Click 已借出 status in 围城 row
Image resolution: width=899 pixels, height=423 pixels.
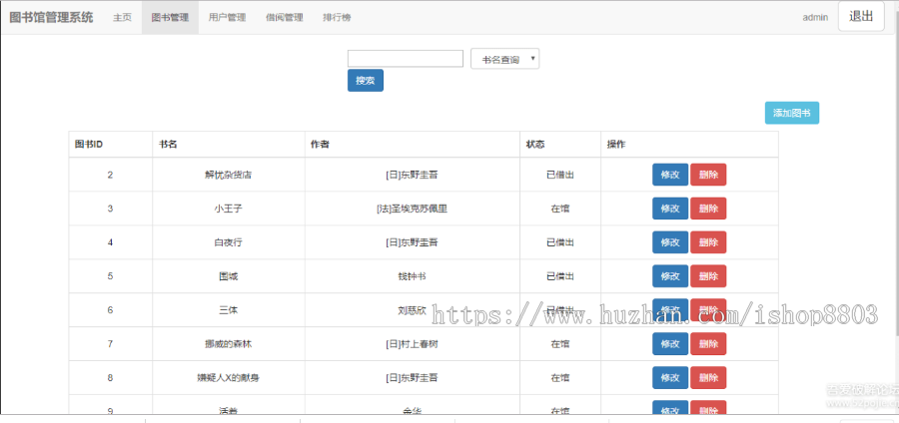coord(560,276)
